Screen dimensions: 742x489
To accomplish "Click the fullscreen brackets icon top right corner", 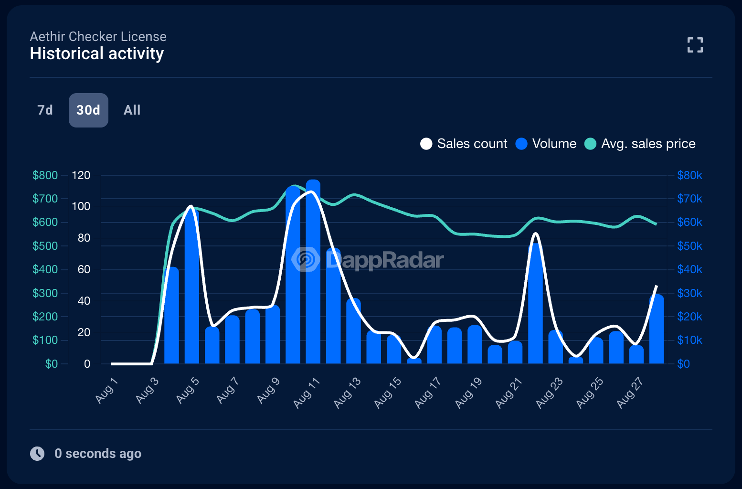I will 695,45.
